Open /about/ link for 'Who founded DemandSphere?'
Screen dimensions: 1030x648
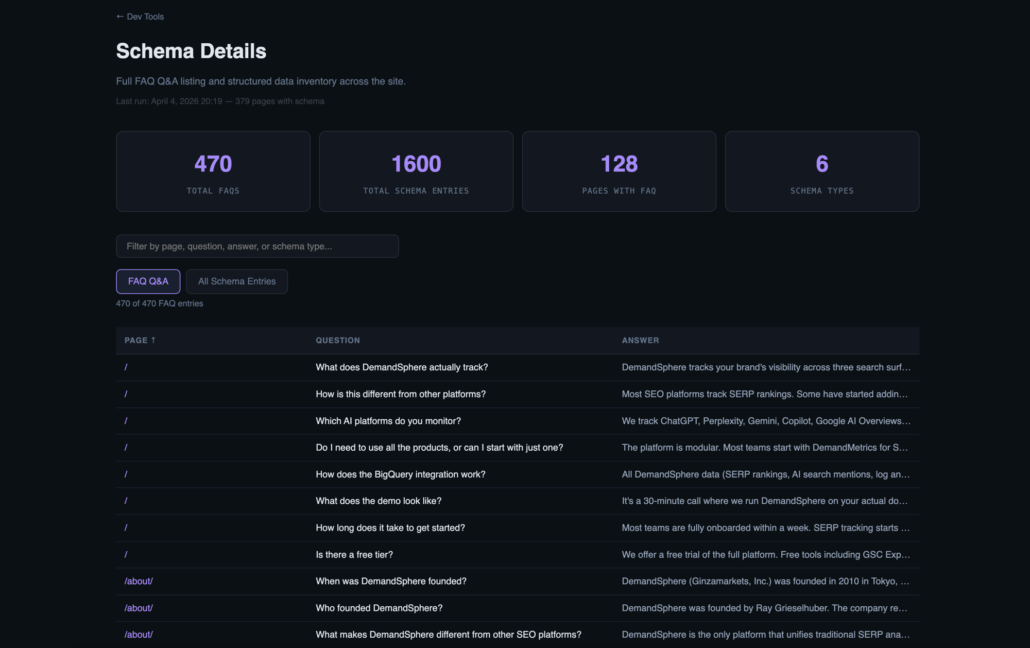[139, 608]
